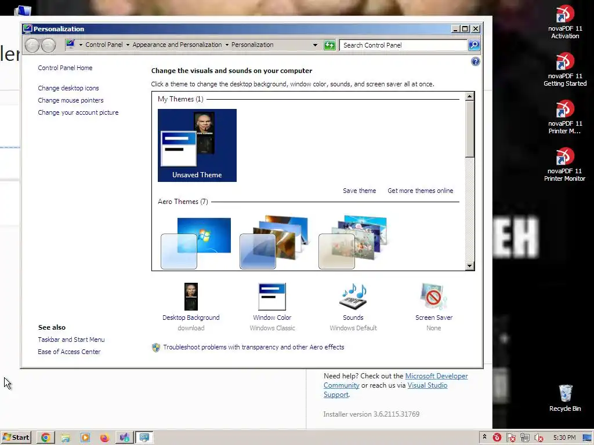Image resolution: width=594 pixels, height=445 pixels.
Task: Click the Personalization taskbar button
Action: [144, 438]
